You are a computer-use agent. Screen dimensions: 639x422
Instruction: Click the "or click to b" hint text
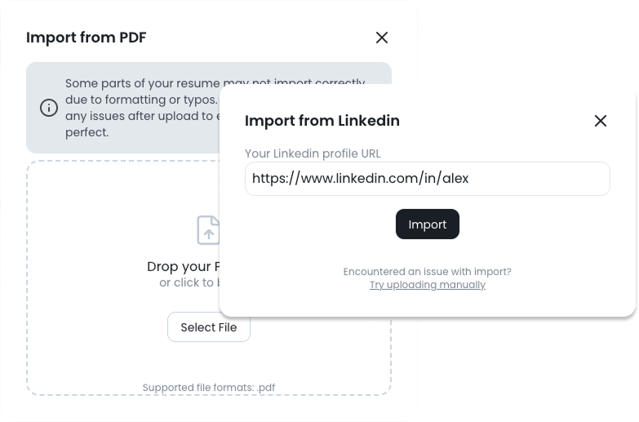coord(187,282)
